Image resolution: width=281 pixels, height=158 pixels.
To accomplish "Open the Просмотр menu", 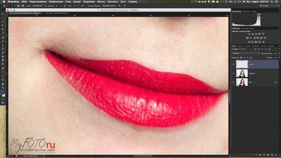I will click(112, 2).
